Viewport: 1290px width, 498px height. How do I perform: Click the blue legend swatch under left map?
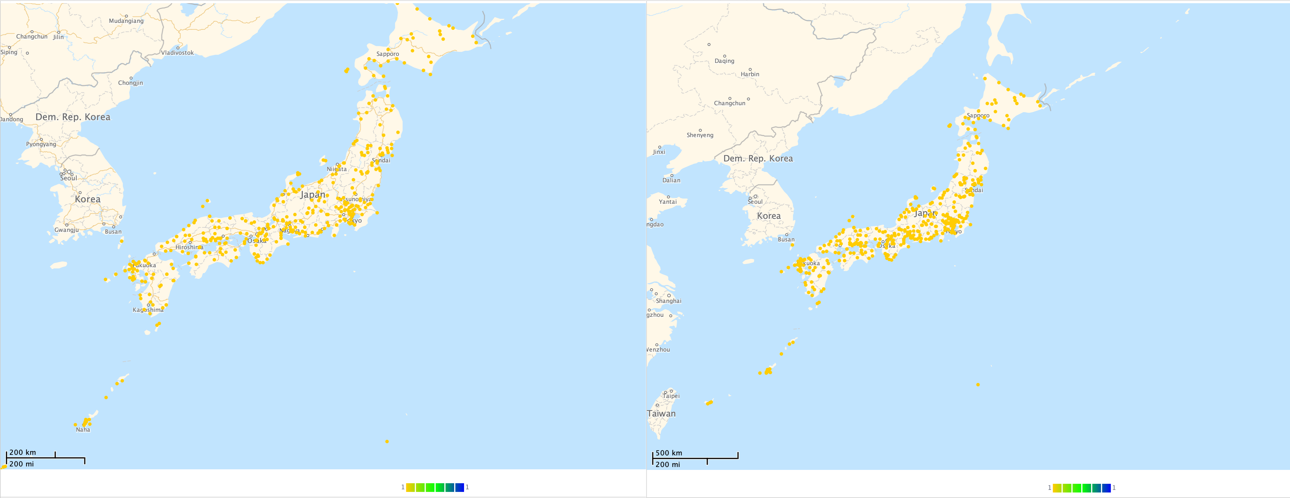click(459, 488)
